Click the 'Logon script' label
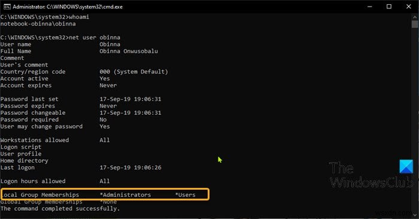The width and height of the screenshot is (419, 219). pyautogui.click(x=21, y=147)
